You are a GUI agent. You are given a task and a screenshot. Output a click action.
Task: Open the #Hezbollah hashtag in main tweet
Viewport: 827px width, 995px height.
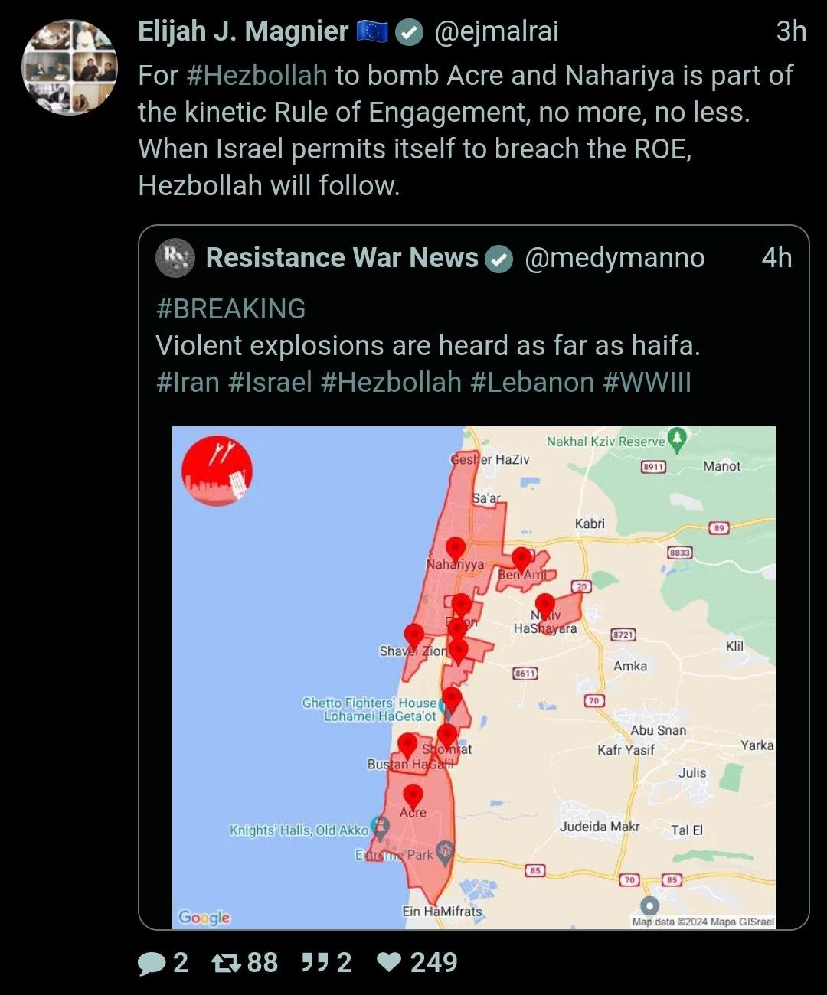click(x=257, y=76)
